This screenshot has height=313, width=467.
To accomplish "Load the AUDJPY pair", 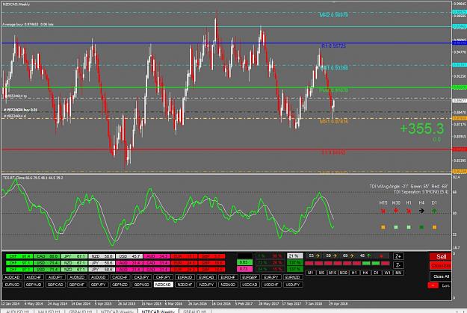I will tap(55, 277).
